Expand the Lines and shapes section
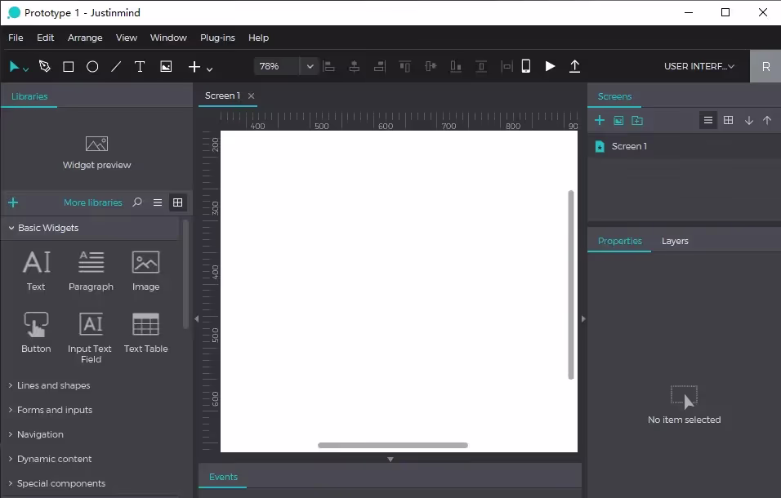The image size is (781, 498). coord(53,385)
